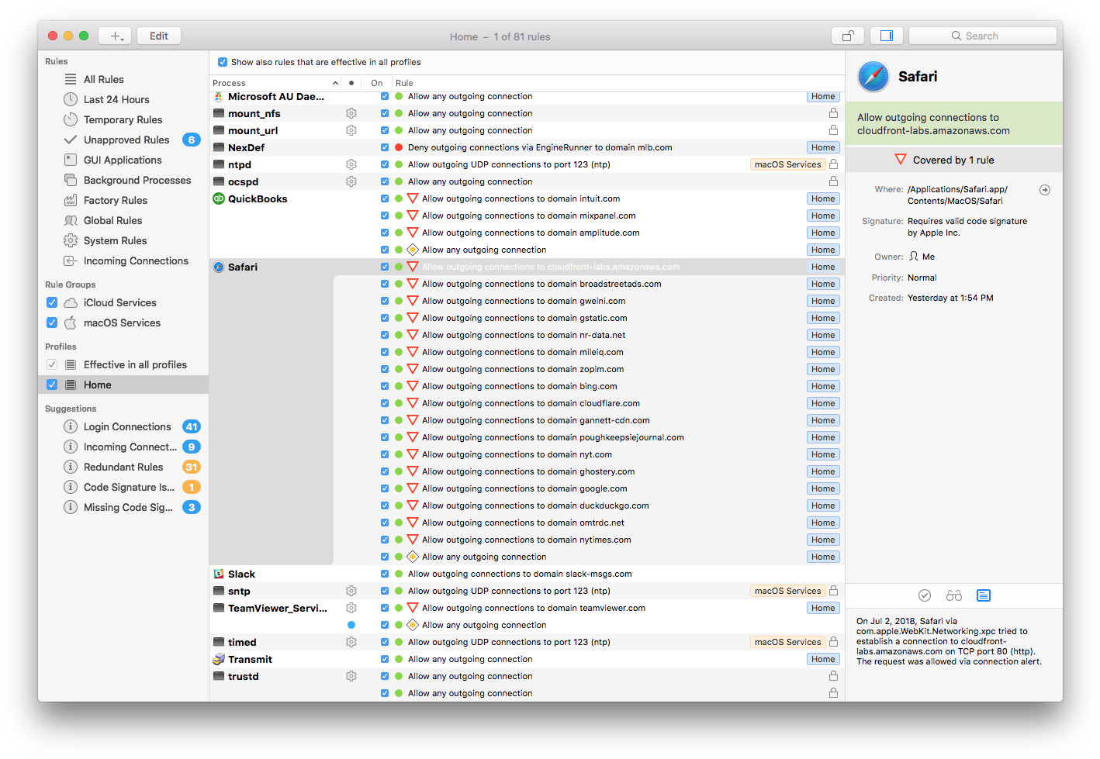Click macOS Services tag on timed rule
This screenshot has height=759, width=1100.
tap(787, 642)
